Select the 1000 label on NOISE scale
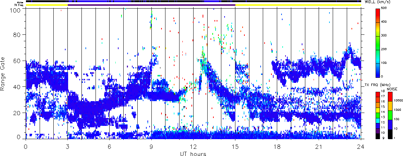This screenshot has width=403, height=156. click(397, 110)
